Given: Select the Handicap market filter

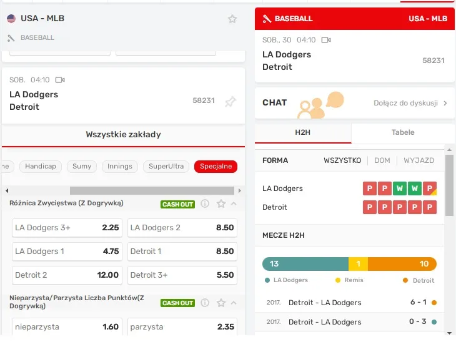Looking at the screenshot, I should click(41, 166).
